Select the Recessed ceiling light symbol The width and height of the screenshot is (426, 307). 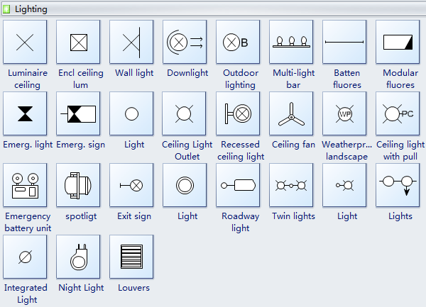(238, 113)
